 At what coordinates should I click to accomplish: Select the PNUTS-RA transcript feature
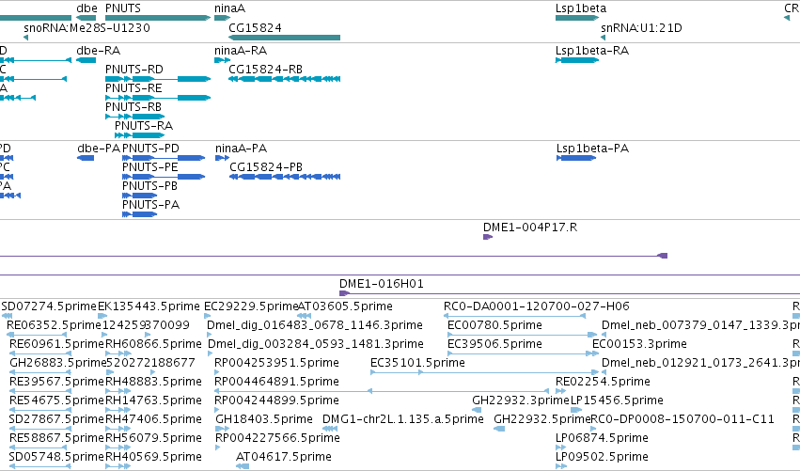139,135
